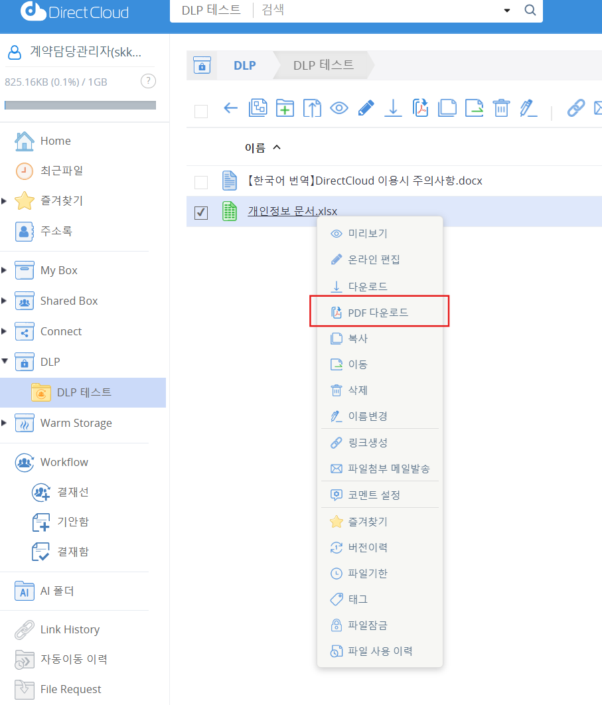This screenshot has height=705, width=602.
Task: Click the rename toolbar icon
Action: (528, 108)
